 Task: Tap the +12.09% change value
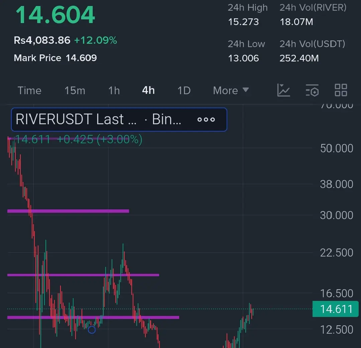(96, 40)
